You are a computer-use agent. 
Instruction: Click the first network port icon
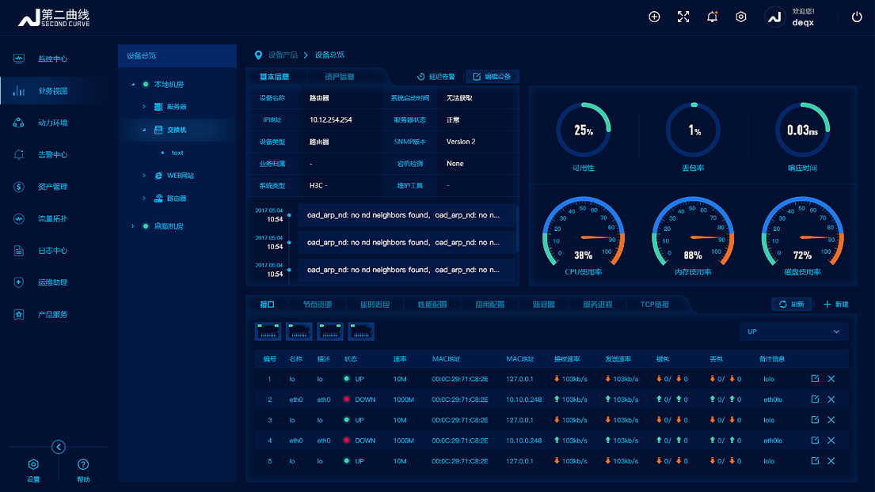click(268, 331)
